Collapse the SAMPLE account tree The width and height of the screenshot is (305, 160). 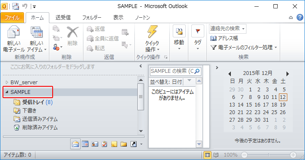pyautogui.click(x=7, y=92)
